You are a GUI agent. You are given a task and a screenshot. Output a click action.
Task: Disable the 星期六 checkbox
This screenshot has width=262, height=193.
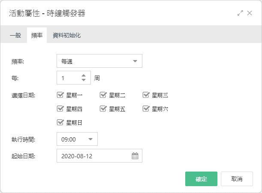coord(146,109)
